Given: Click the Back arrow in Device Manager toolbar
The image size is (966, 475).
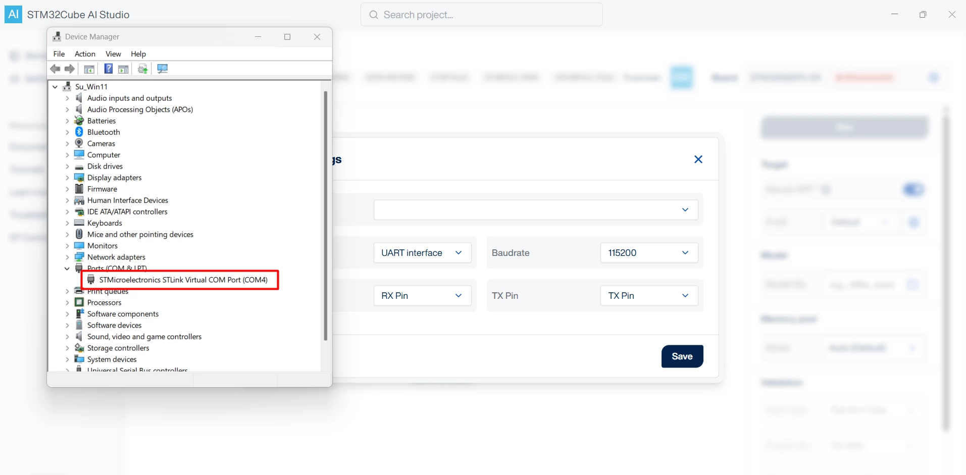Looking at the screenshot, I should tap(56, 69).
